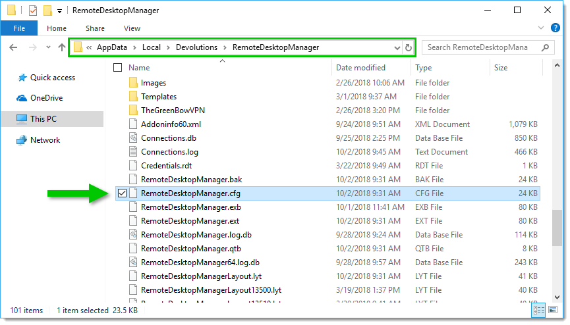
Task: Select OneDrive in navigation pane
Action: (40, 98)
